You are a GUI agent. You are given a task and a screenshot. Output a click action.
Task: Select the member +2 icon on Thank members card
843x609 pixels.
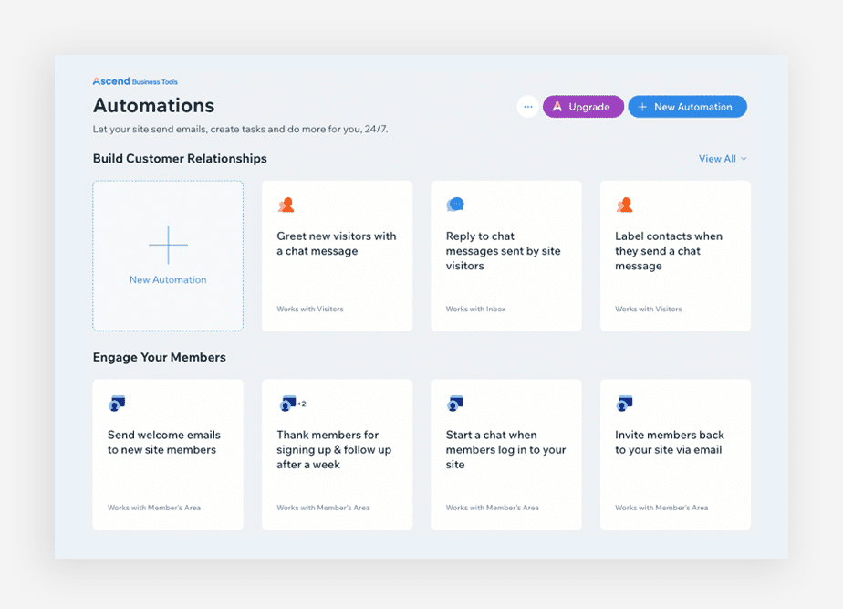pos(289,403)
